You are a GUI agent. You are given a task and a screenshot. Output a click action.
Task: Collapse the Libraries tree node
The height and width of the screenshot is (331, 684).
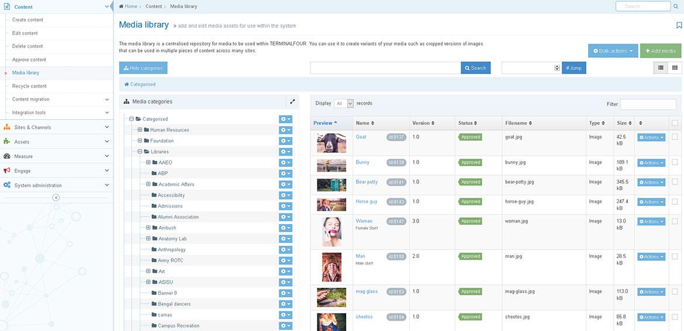click(140, 152)
